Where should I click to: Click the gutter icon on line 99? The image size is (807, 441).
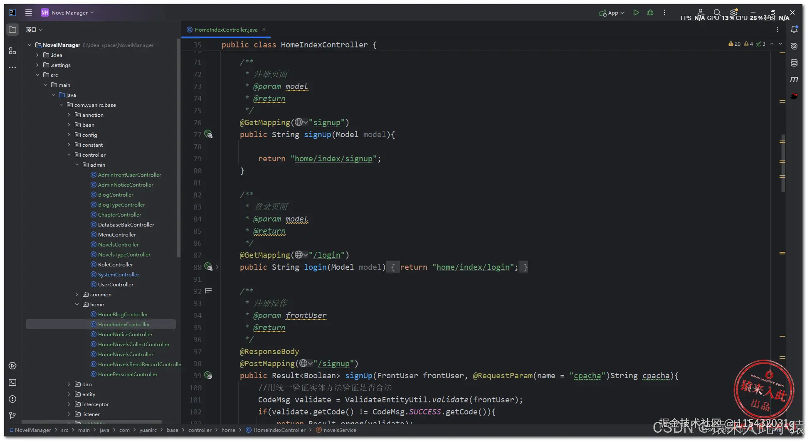pos(208,376)
